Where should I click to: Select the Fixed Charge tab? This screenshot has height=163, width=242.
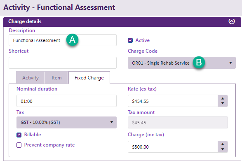[x=89, y=78]
